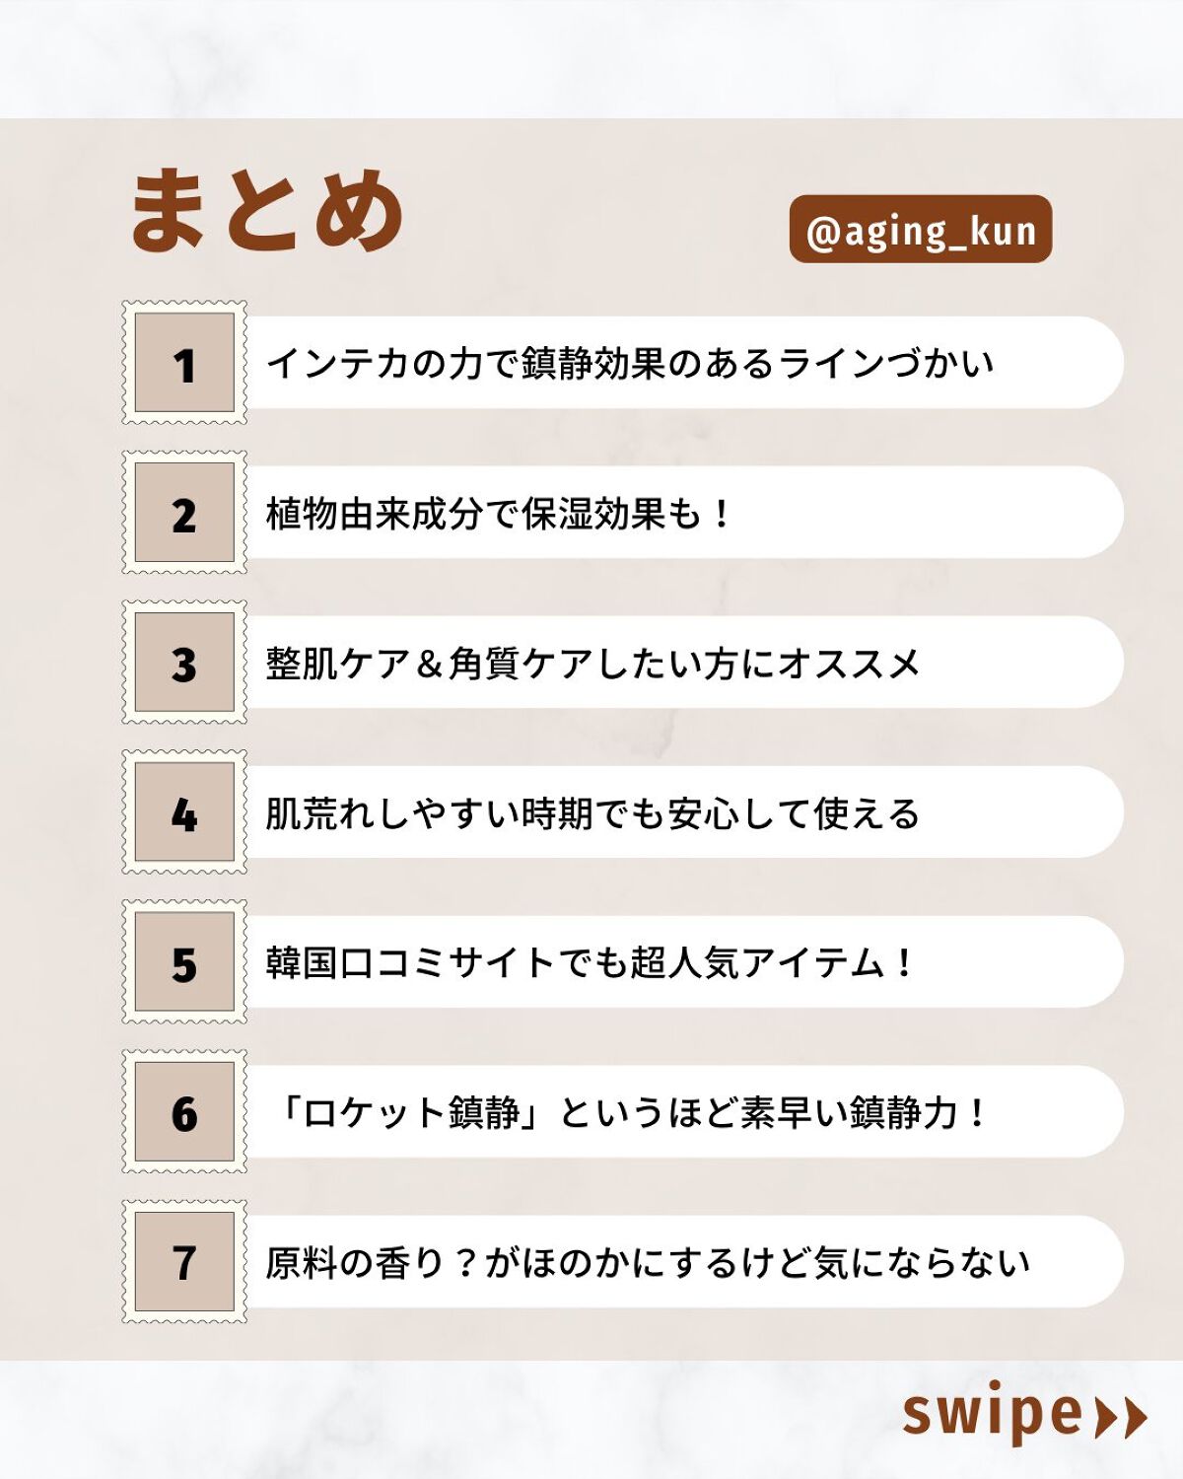Click the 整肌ケア＆角質ケア summary bar
The image size is (1183, 1479).
point(591,663)
